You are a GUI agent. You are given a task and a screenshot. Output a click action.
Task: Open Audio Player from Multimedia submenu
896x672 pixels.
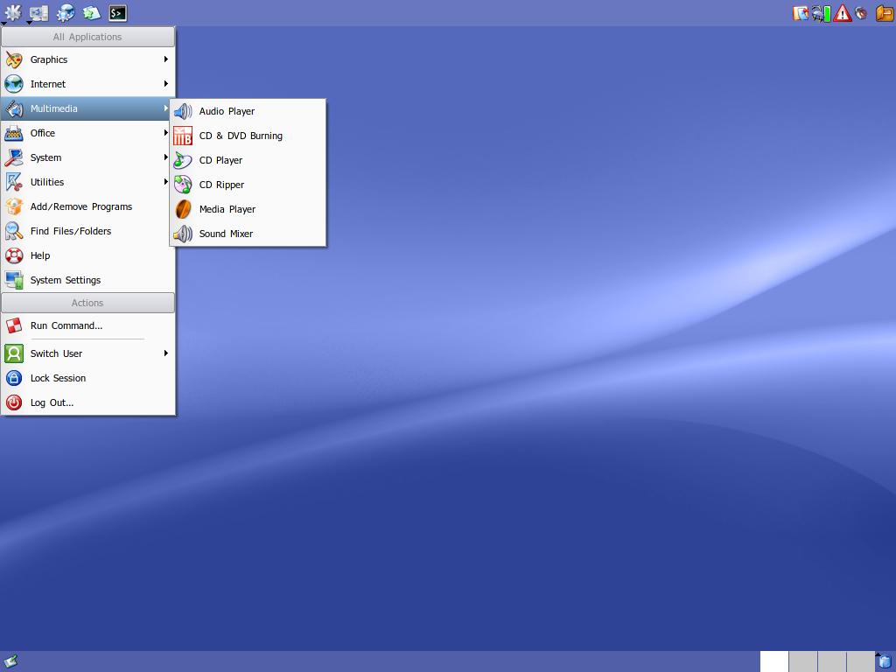(227, 111)
